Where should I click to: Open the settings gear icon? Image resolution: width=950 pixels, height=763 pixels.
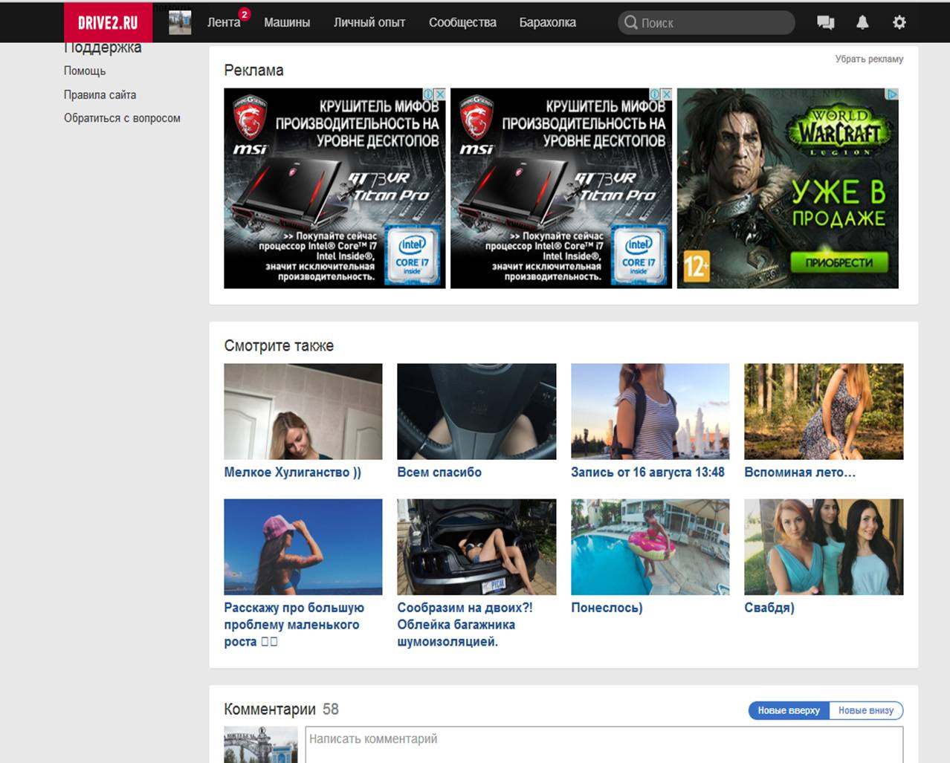(899, 22)
